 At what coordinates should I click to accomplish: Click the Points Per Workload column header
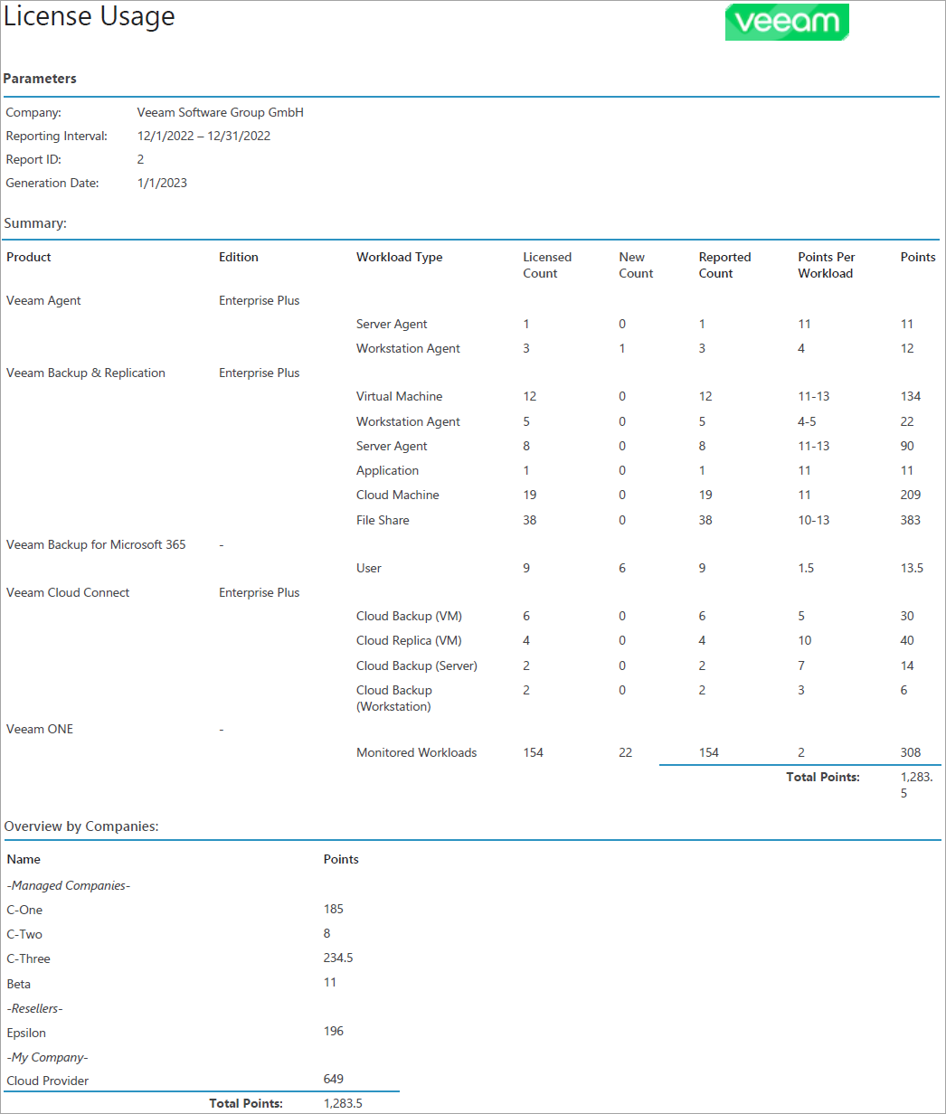point(827,265)
